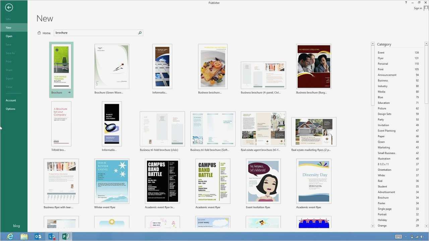The height and width of the screenshot is (241, 429).
Task: Switch to the Open tab in the sidebar
Action: [9, 36]
